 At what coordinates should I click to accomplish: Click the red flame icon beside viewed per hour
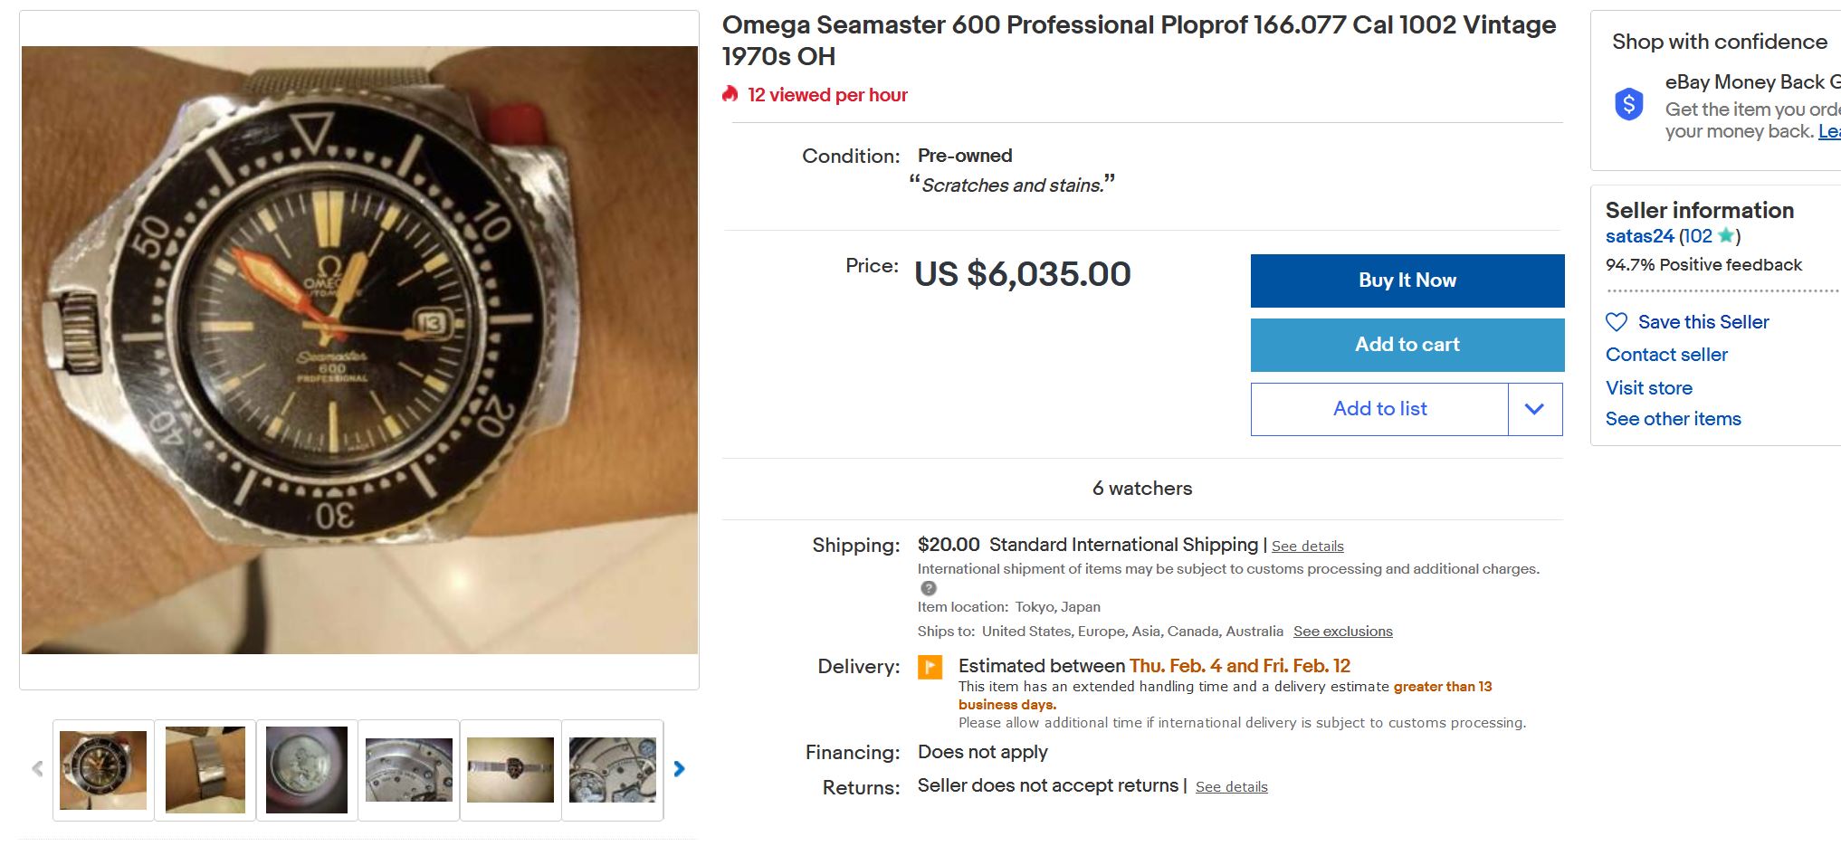730,94
